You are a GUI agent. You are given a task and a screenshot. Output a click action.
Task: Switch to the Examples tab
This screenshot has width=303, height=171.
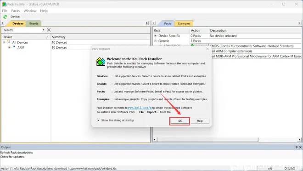coord(184,23)
